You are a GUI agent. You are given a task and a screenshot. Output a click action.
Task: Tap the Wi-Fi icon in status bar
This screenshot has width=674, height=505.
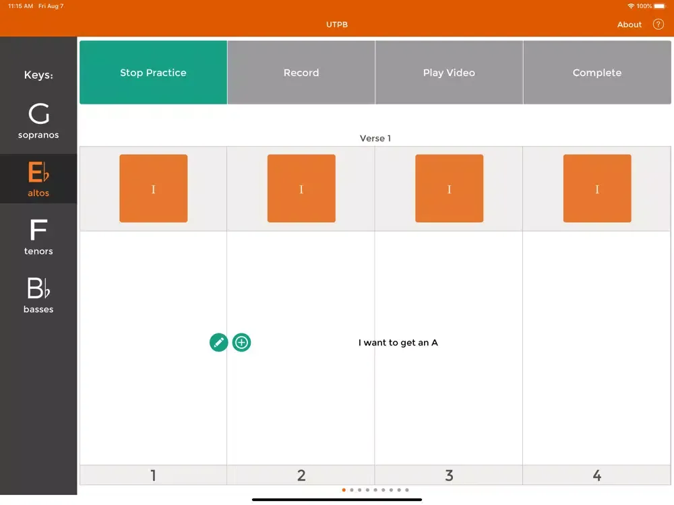pyautogui.click(x=631, y=6)
